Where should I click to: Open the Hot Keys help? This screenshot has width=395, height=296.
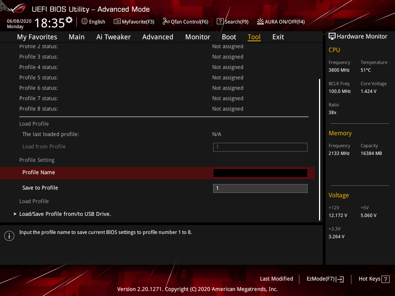pyautogui.click(x=369, y=279)
